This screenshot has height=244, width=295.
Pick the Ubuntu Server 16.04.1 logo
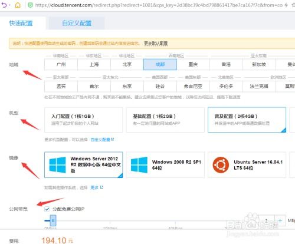[x=221, y=165]
